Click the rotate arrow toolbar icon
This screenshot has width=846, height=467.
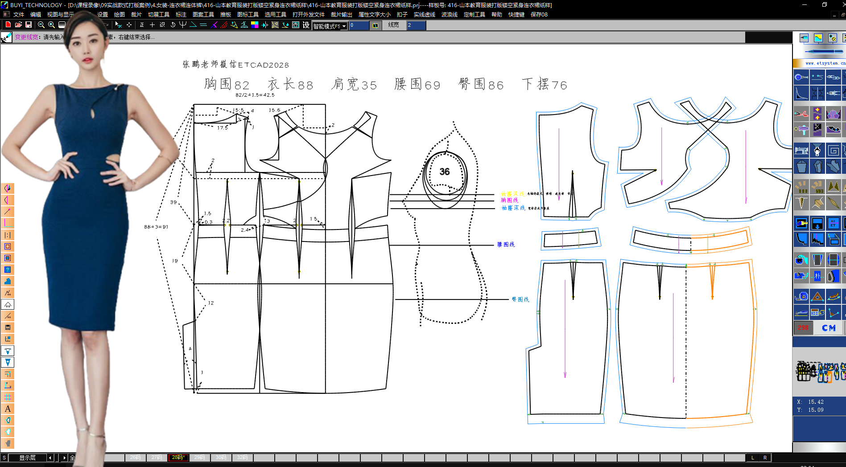[x=173, y=25]
